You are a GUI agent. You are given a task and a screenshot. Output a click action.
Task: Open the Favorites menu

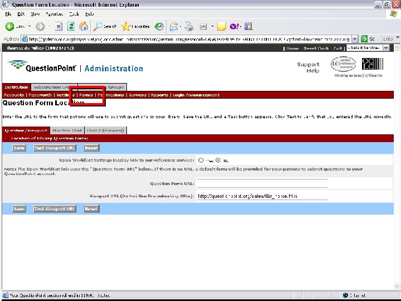click(54, 14)
